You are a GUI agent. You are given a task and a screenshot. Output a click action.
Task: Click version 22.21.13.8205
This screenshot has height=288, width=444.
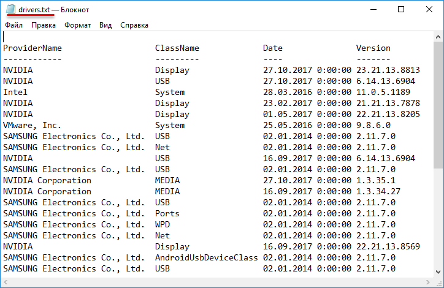click(x=388, y=114)
